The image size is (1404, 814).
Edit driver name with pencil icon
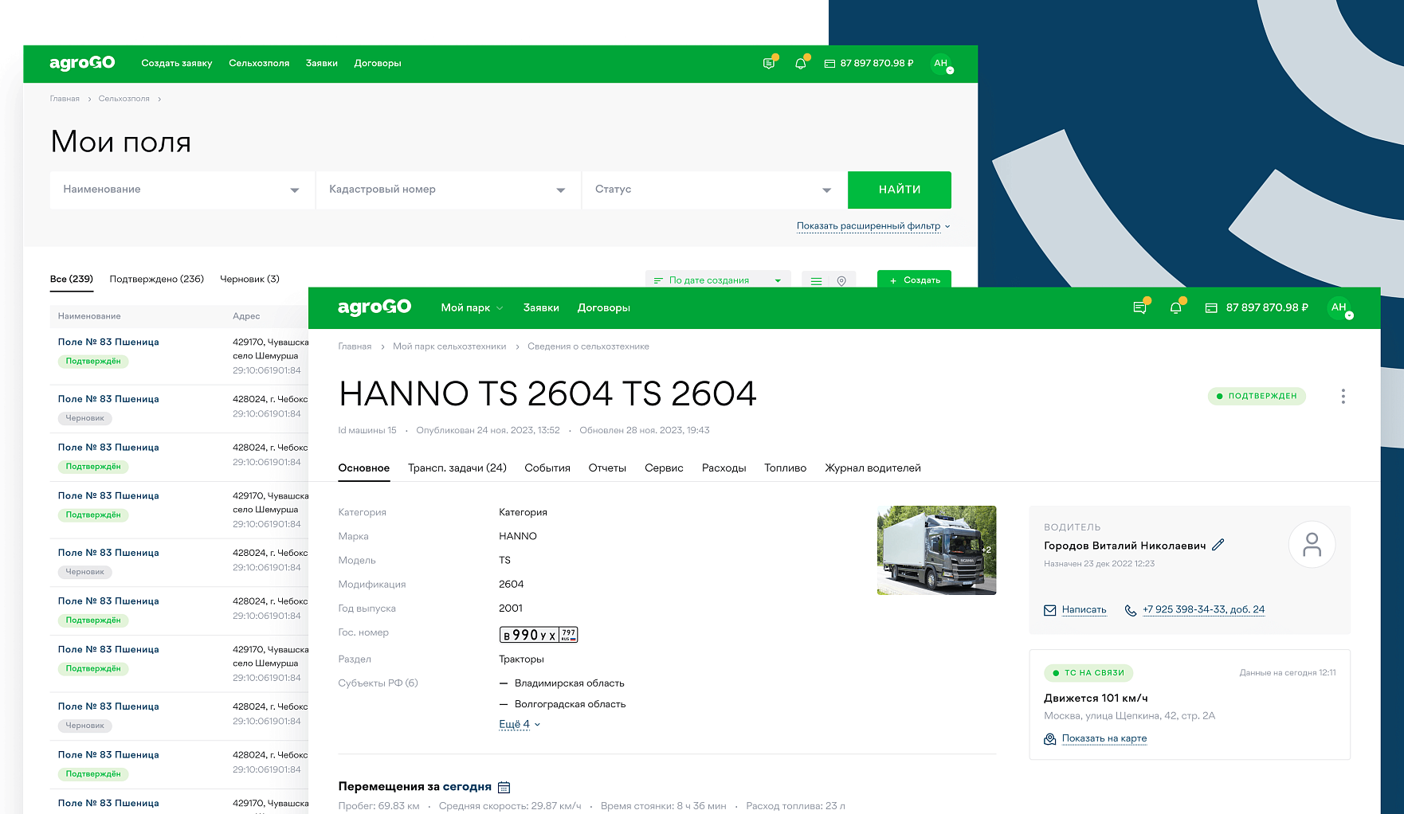pyautogui.click(x=1218, y=546)
